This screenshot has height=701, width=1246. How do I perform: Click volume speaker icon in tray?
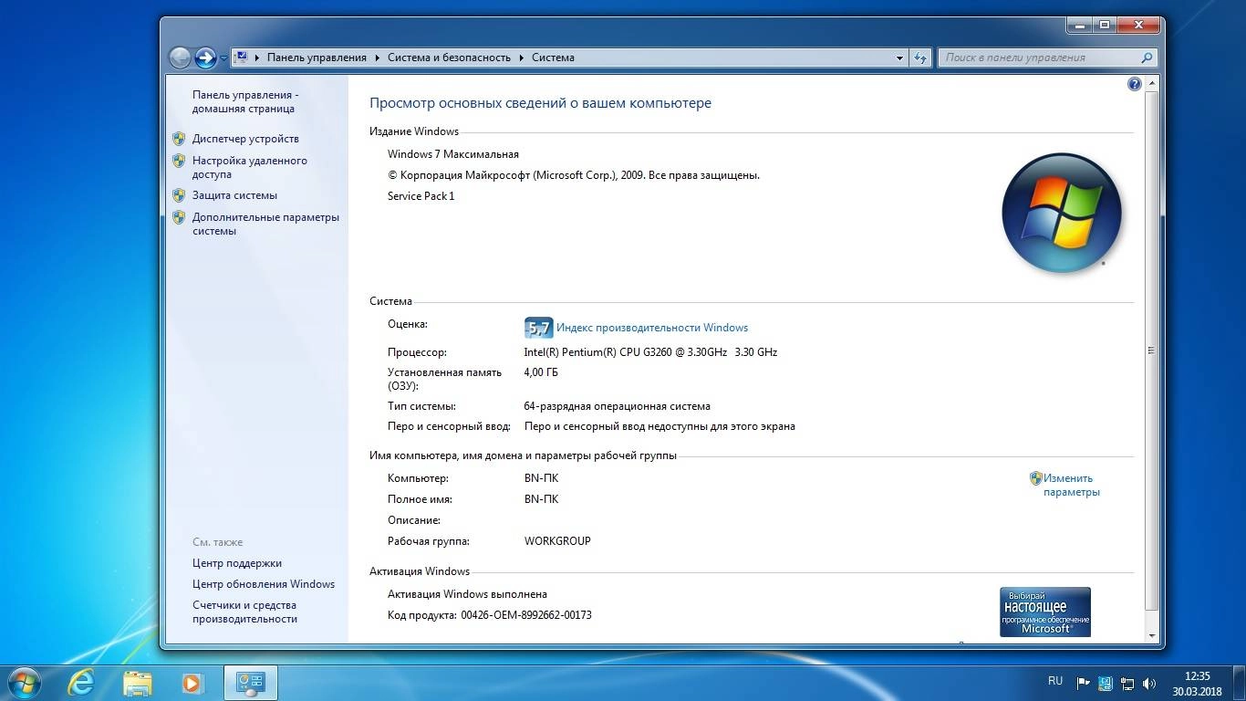coord(1149,683)
